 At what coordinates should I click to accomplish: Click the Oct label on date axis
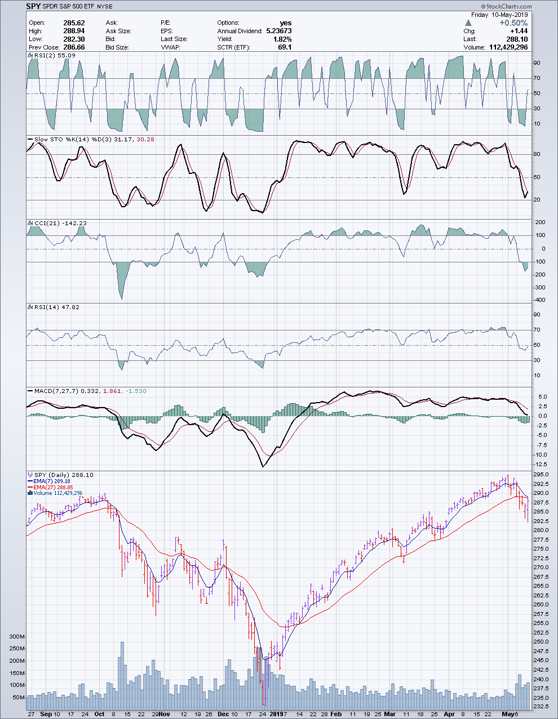tap(100, 714)
